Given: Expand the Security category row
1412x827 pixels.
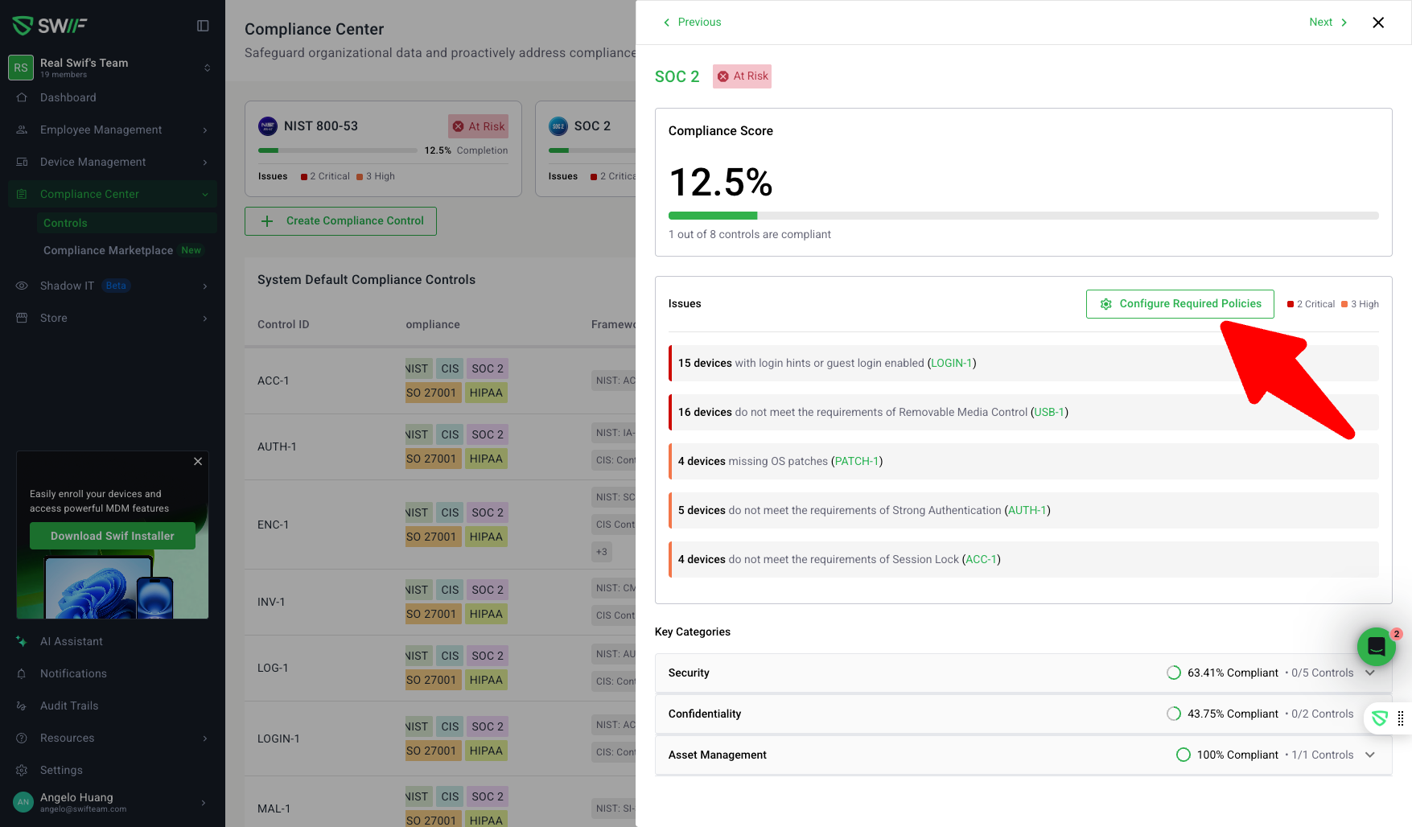Looking at the screenshot, I should click(1369, 673).
